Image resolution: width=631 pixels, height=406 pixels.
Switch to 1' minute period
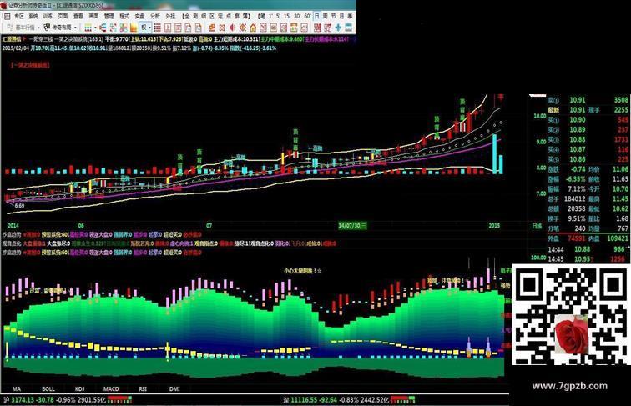[270, 16]
